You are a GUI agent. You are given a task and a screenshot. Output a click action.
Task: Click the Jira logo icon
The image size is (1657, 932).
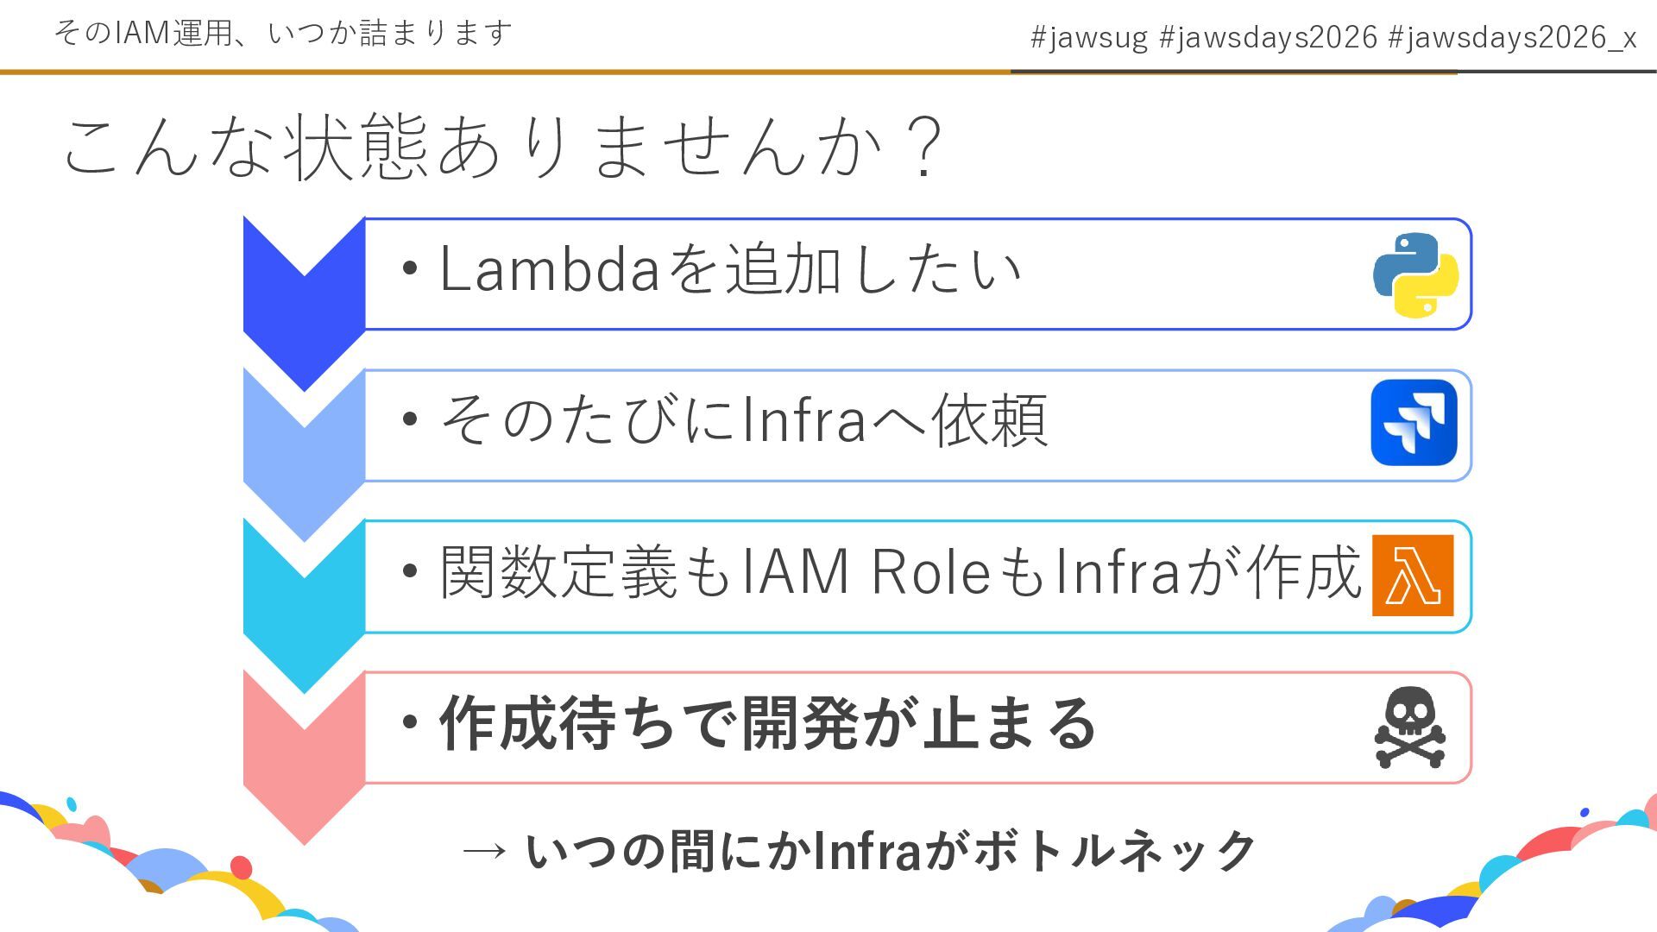[x=1414, y=423]
